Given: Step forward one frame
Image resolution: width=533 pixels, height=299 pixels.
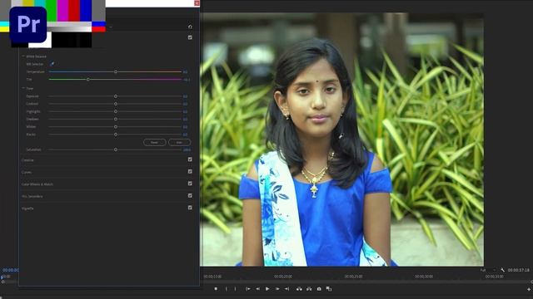Looking at the screenshot, I should 277,289.
